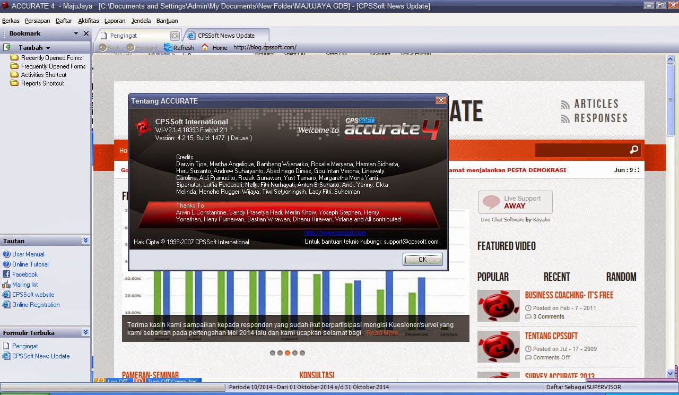The height and width of the screenshot is (395, 679).
Task: Close the Pengingat tab
Action: (x=175, y=36)
